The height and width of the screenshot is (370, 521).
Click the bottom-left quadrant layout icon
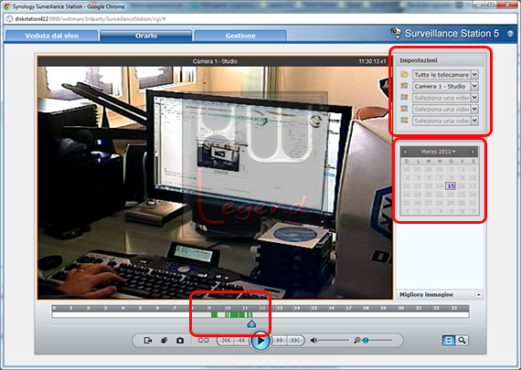point(404,109)
